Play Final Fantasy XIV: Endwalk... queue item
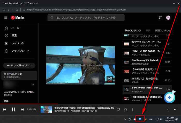This screenshot has height=123, width=181. pyautogui.click(x=147, y=62)
